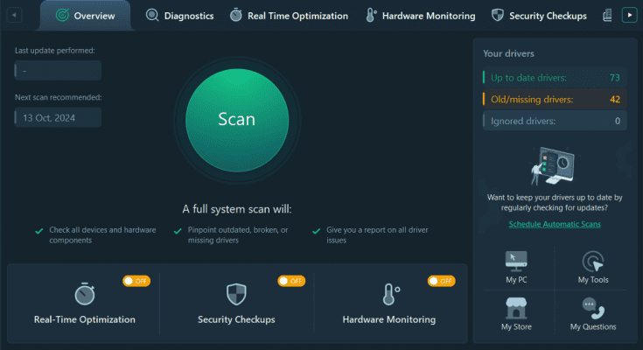Open the My Tools icon

click(593, 261)
